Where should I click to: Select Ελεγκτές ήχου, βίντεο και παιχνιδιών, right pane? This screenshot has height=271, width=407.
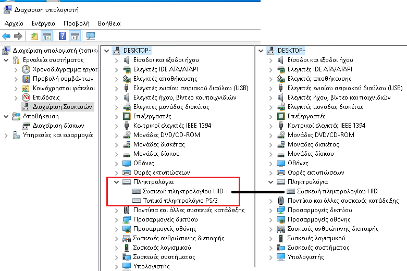339,97
